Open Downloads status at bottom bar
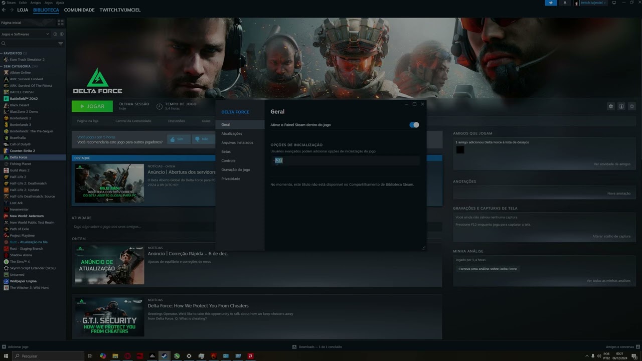The height and width of the screenshot is (361, 642). [317, 347]
